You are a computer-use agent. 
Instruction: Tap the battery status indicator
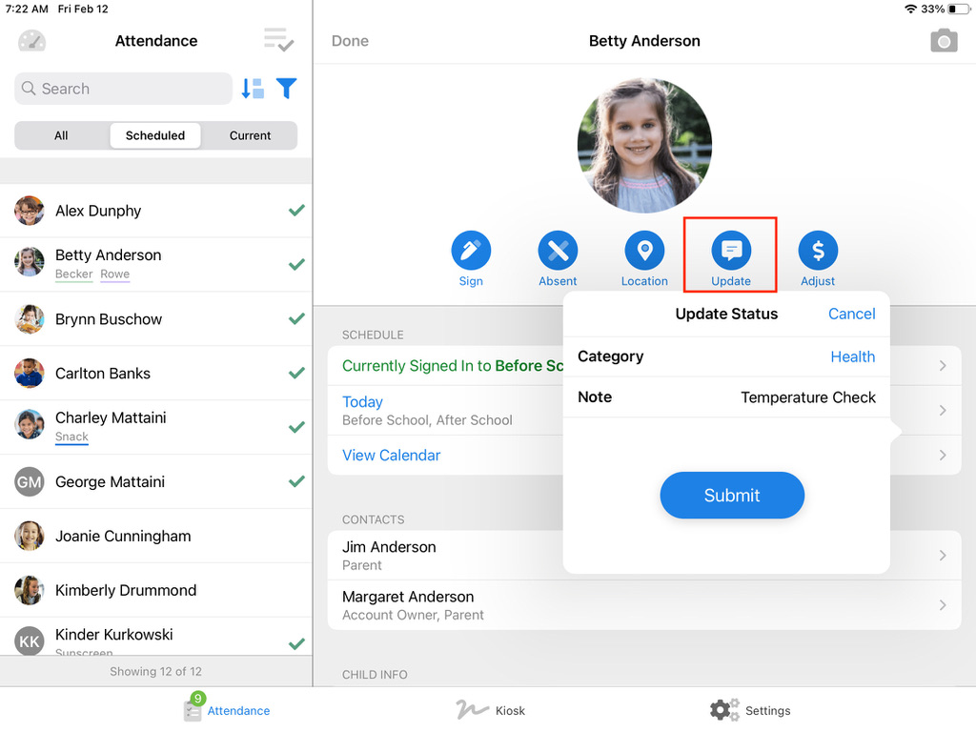[x=959, y=9]
